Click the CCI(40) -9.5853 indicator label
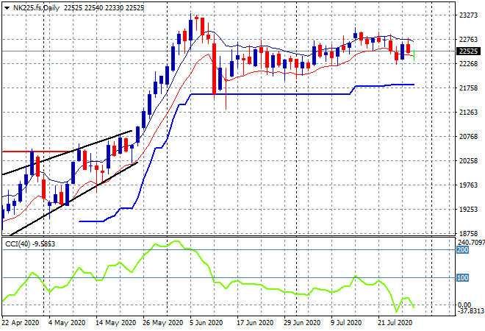The width and height of the screenshot is (485, 331). click(30, 244)
